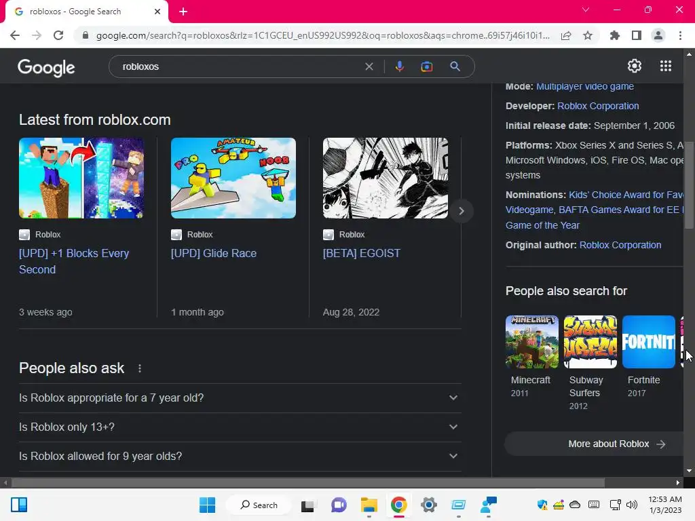The height and width of the screenshot is (521, 695).
Task: Open the Chrome three-dot menu
Action: pyautogui.click(x=680, y=35)
